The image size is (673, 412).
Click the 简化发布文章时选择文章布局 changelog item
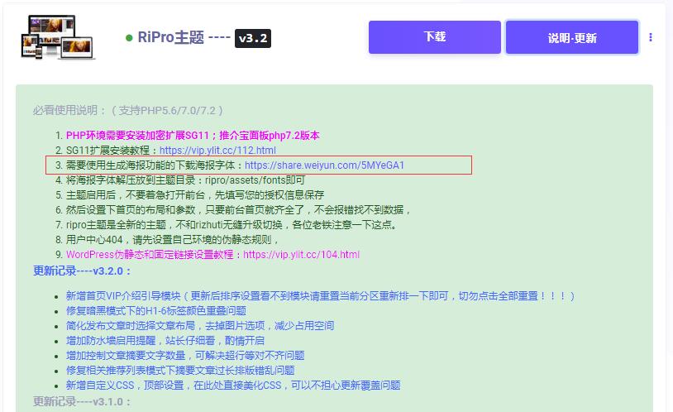tap(199, 326)
